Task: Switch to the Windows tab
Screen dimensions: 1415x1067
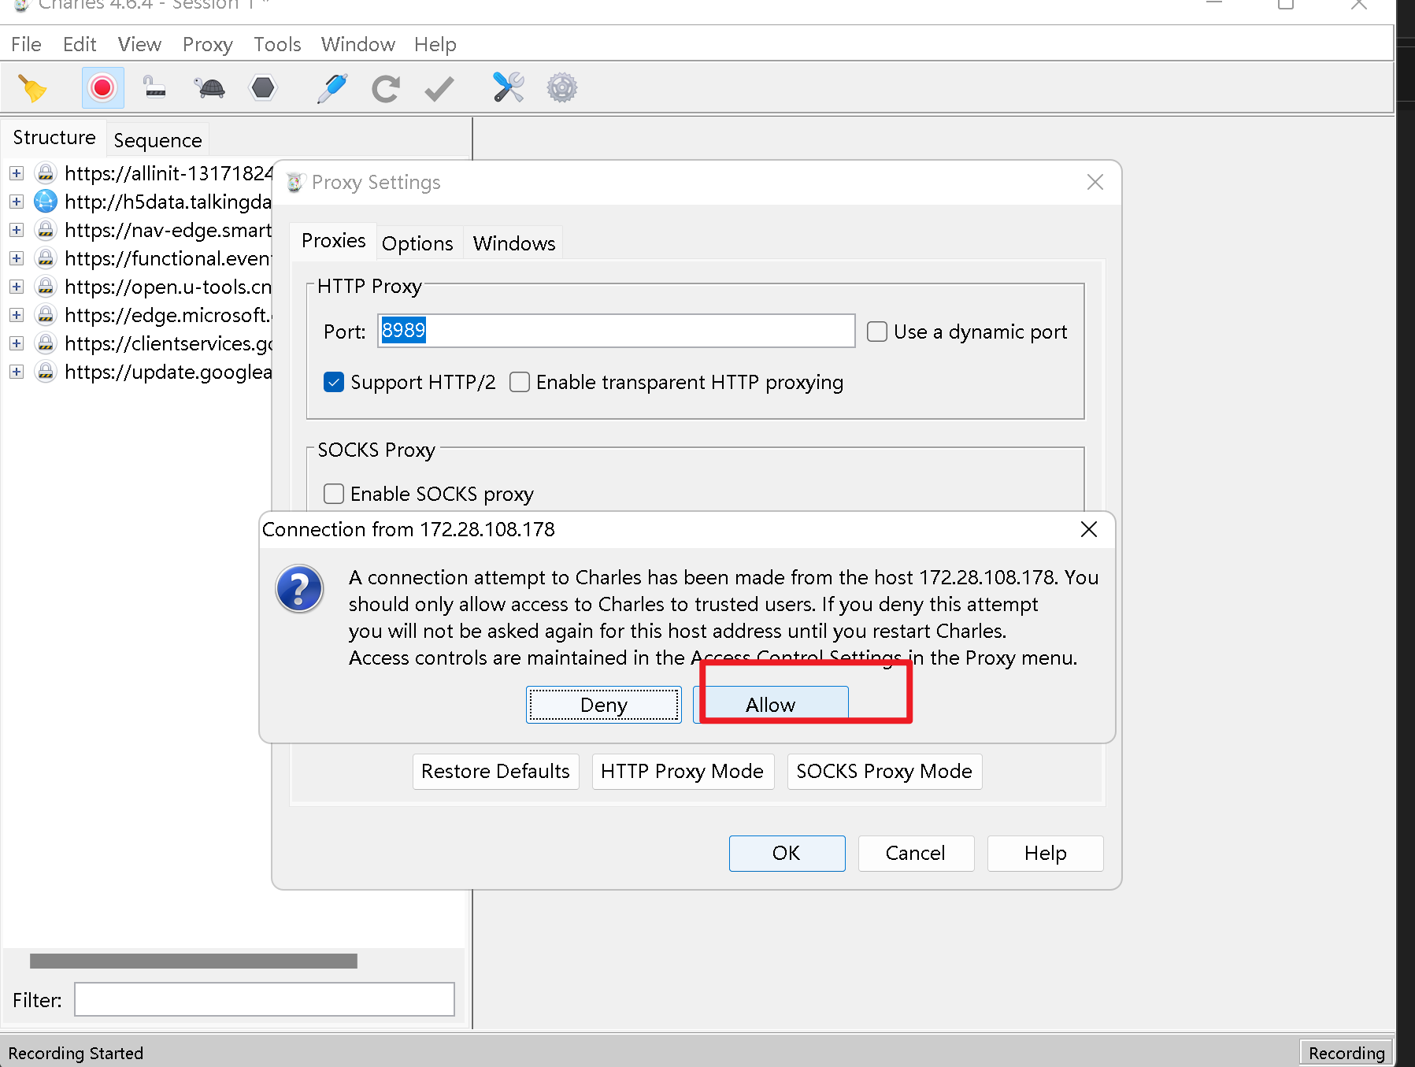Action: (514, 243)
